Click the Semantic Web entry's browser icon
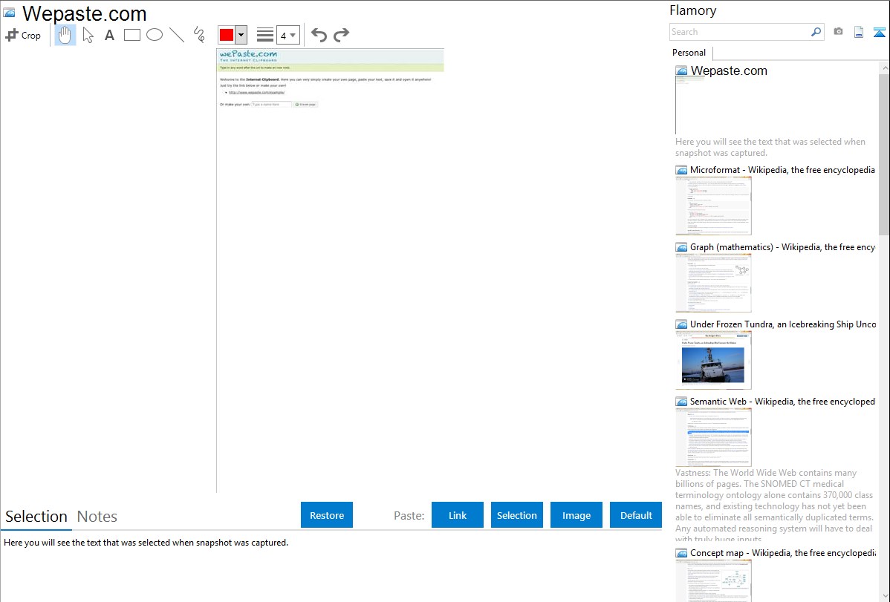Screen dimensions: 890x602 pos(682,402)
